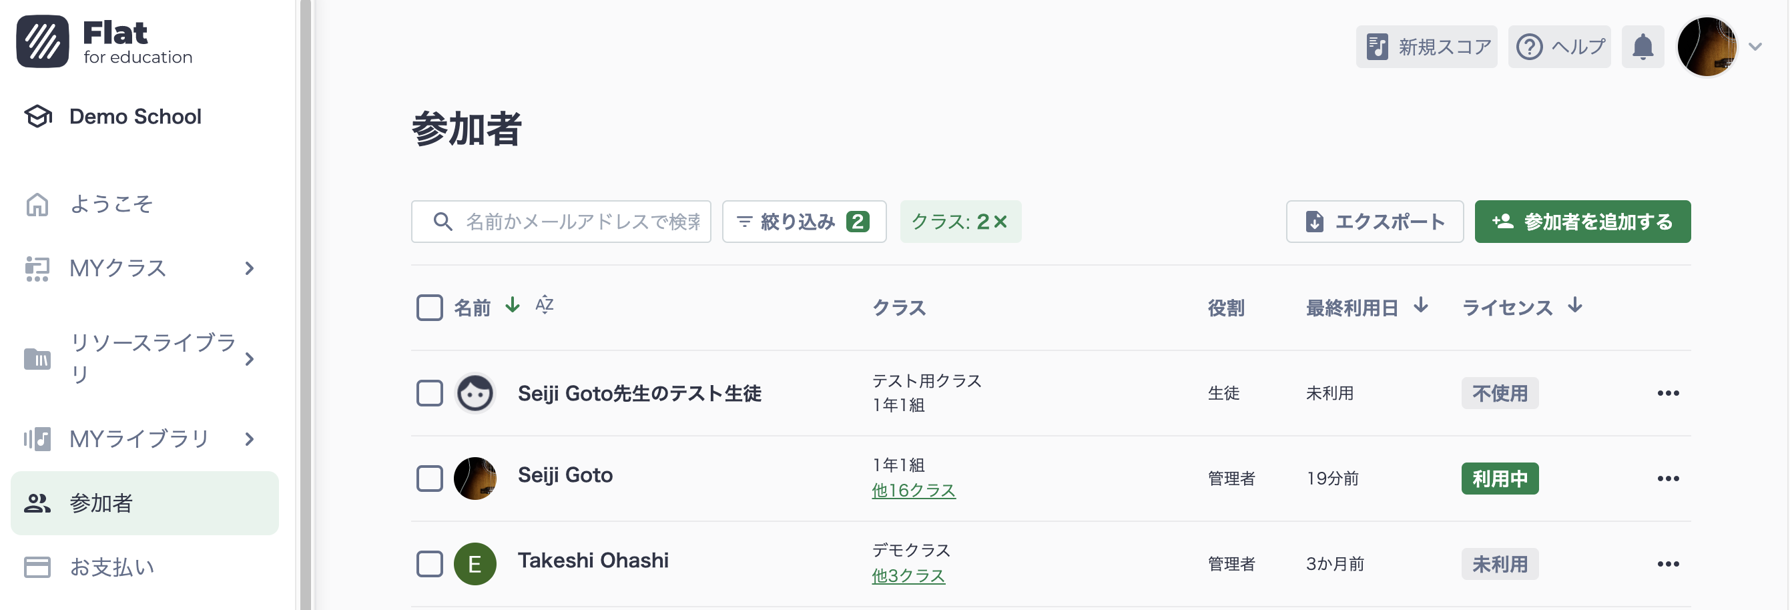Image resolution: width=1790 pixels, height=610 pixels.
Task: Click the A-Z alphabetical sort icon
Action: pyautogui.click(x=544, y=305)
